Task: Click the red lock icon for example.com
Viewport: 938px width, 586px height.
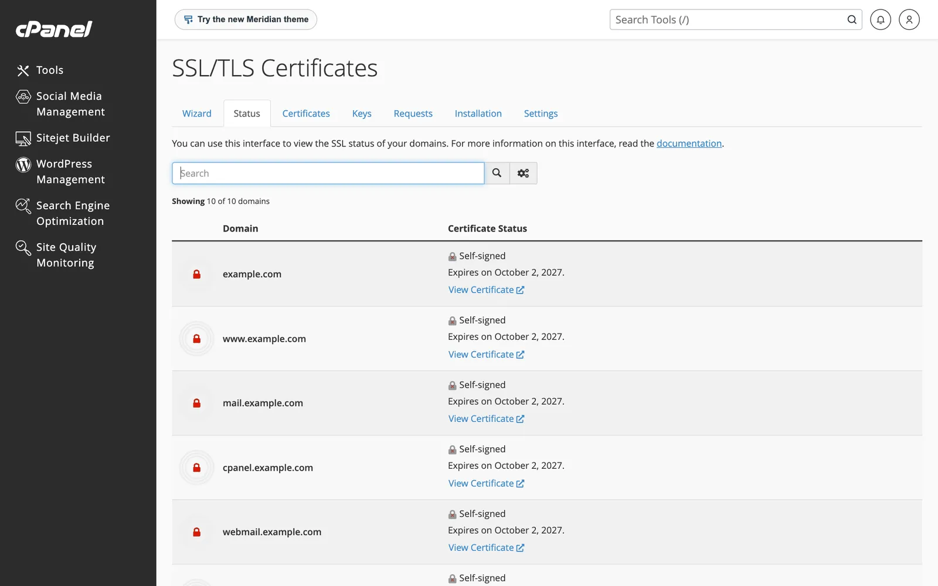Action: tap(197, 274)
